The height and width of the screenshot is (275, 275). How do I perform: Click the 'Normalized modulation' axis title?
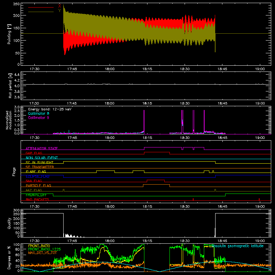[x=9, y=120]
